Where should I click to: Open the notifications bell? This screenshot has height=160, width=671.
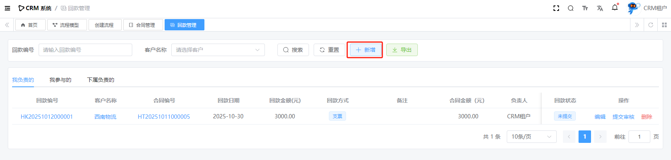(615, 8)
